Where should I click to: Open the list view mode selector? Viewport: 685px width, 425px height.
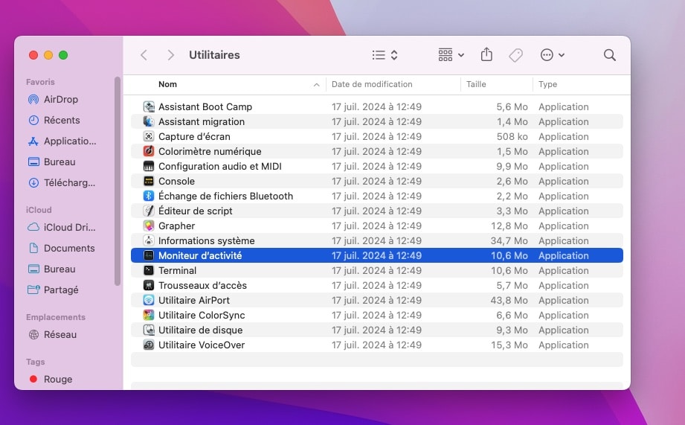(385, 55)
